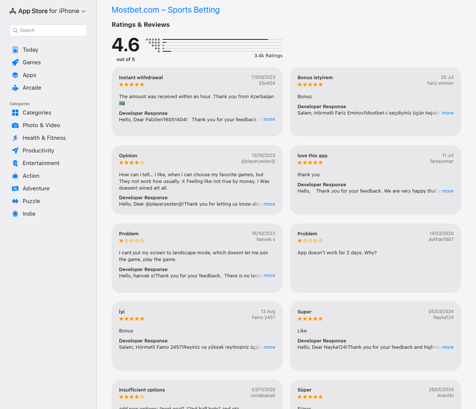Open the Photo & Video camera icon

pyautogui.click(x=15, y=125)
